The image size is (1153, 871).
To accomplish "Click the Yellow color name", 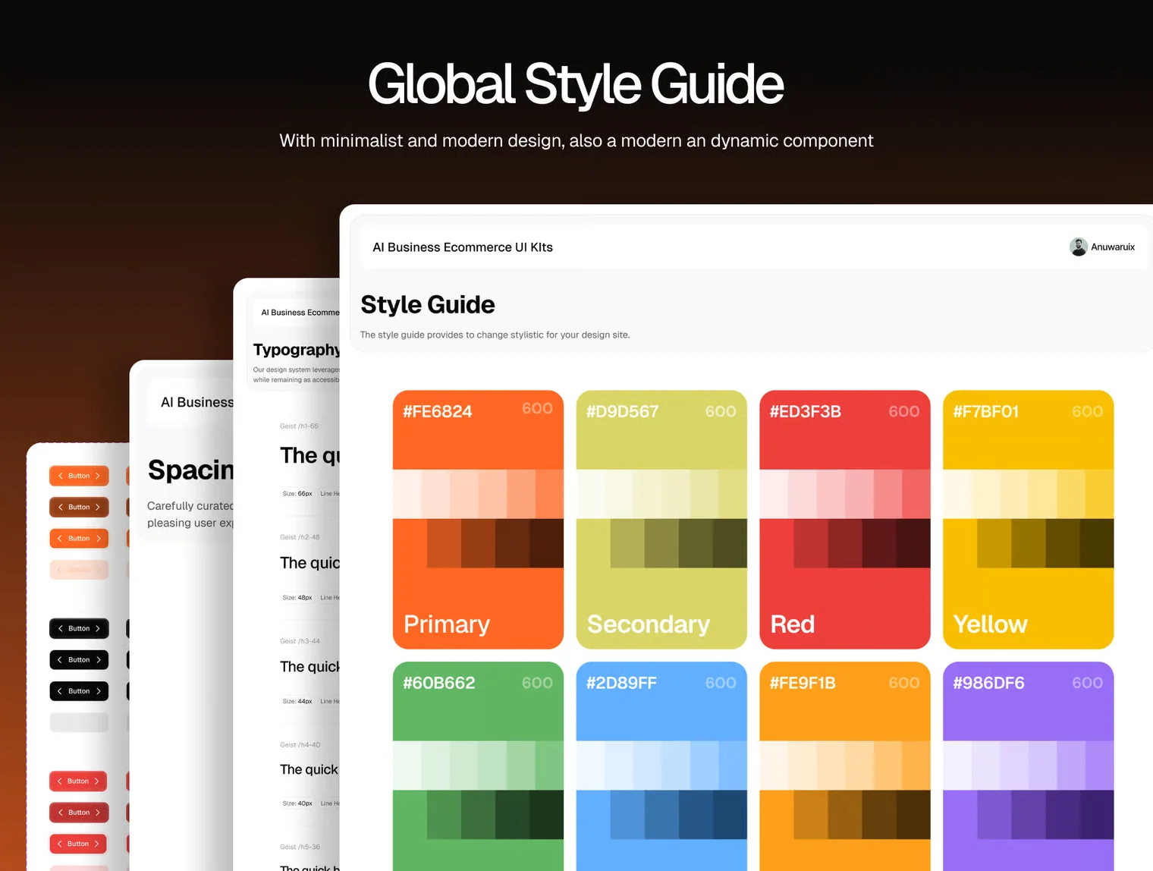I will pyautogui.click(x=991, y=624).
